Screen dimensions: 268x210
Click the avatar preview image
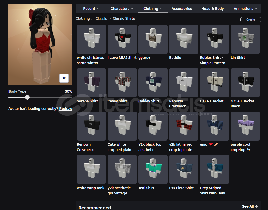pos(40,45)
